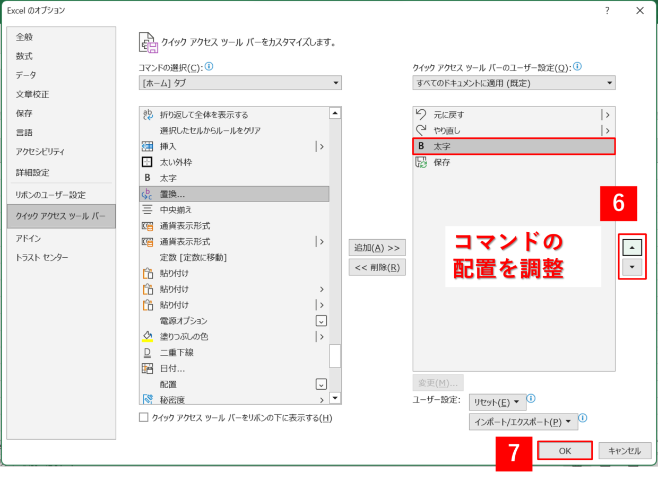Open the [ホーム] タブ command source dropdown
This screenshot has width=658, height=481.
[x=240, y=83]
